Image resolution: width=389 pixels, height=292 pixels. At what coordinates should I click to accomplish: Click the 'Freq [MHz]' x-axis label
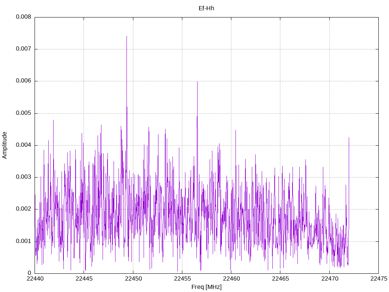206,287
